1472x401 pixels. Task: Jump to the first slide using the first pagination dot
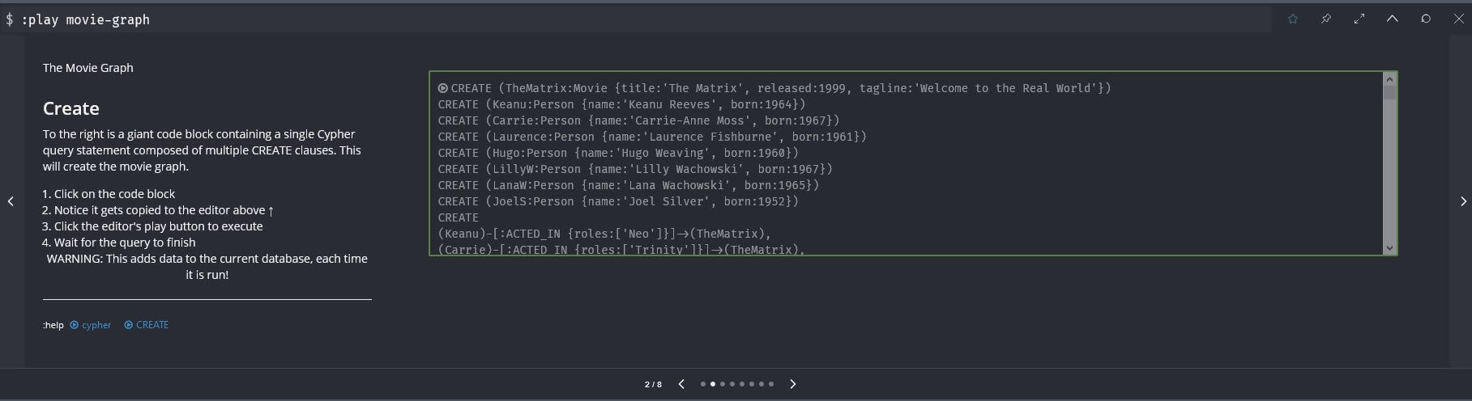click(703, 384)
